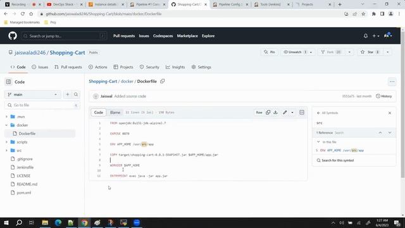Screen dimensions: 405x228
Task: Go to next reference chevron down
Action: (390, 132)
